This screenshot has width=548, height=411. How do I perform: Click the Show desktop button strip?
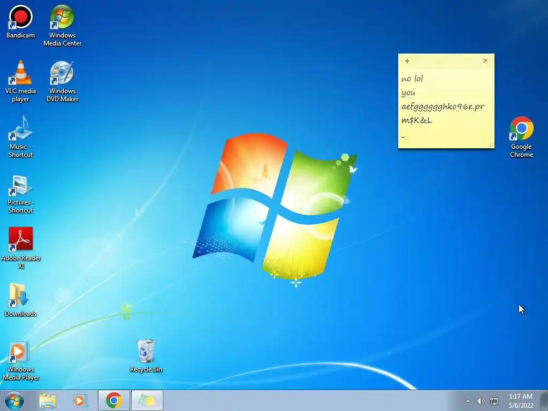tap(544, 400)
